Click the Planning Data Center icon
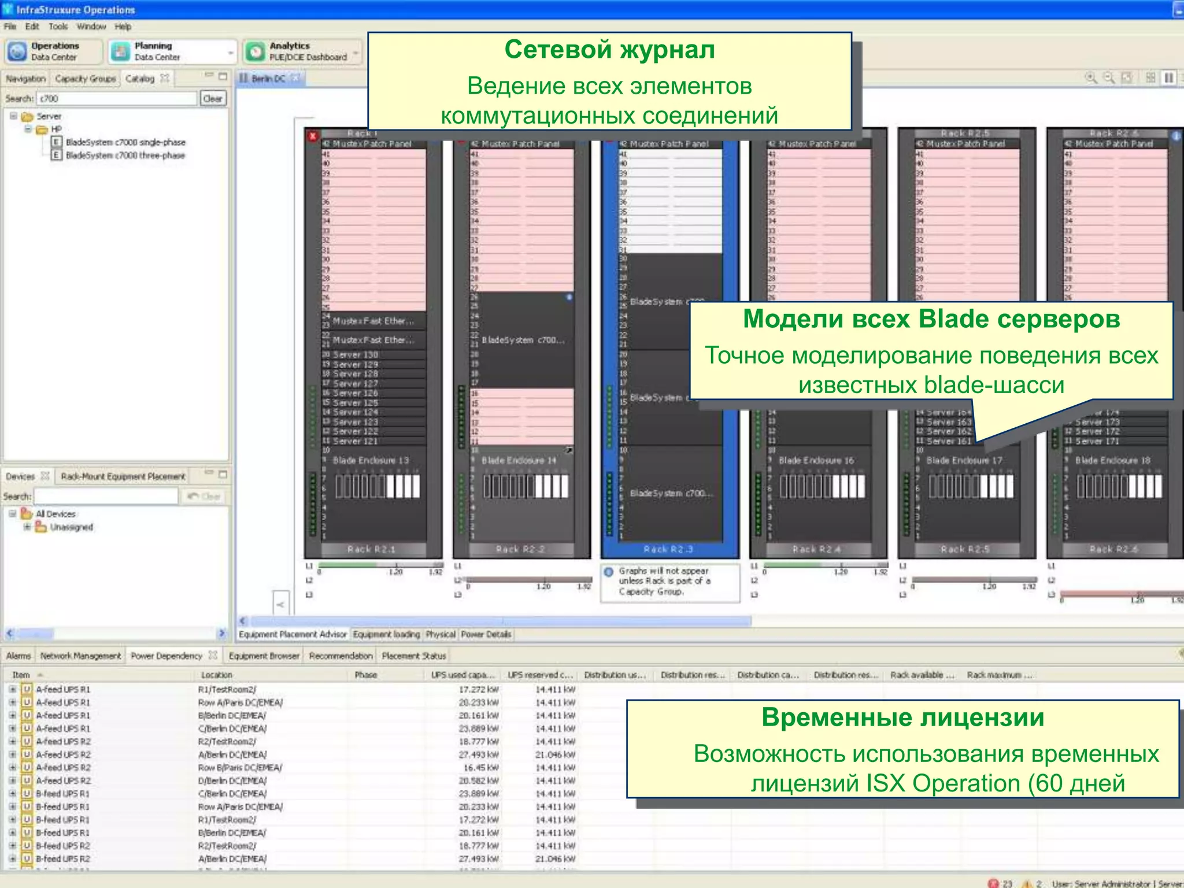This screenshot has width=1184, height=888. pyautogui.click(x=120, y=51)
